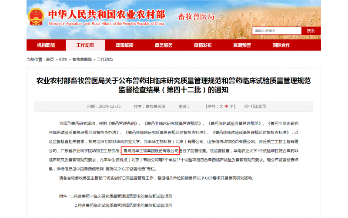Open the 国际合作 menu tab
Viewport: 348px width, 218px height.
pyautogui.click(x=281, y=45)
